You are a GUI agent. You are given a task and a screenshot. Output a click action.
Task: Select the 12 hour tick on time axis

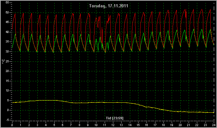113,125
